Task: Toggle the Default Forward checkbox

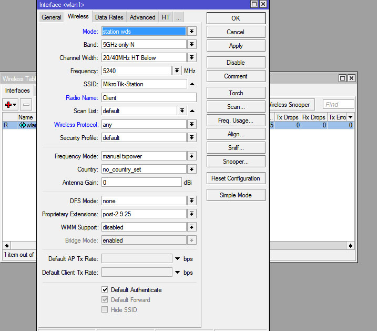Action: click(105, 300)
